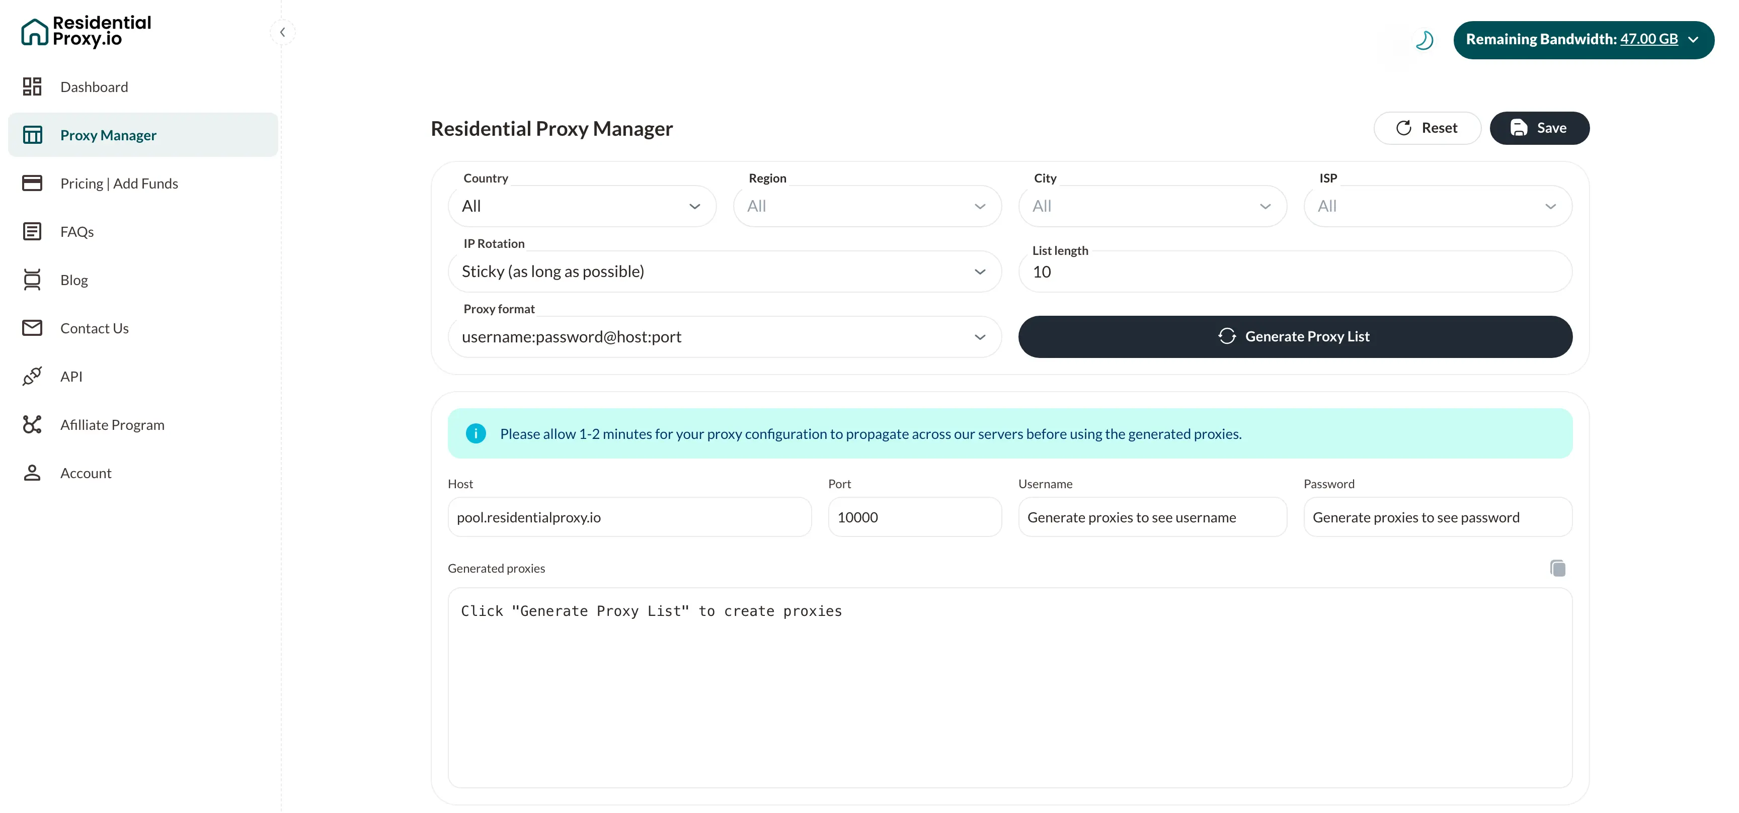Image resolution: width=1739 pixels, height=813 pixels.
Task: Collapse the sidebar with chevron
Action: (x=283, y=32)
